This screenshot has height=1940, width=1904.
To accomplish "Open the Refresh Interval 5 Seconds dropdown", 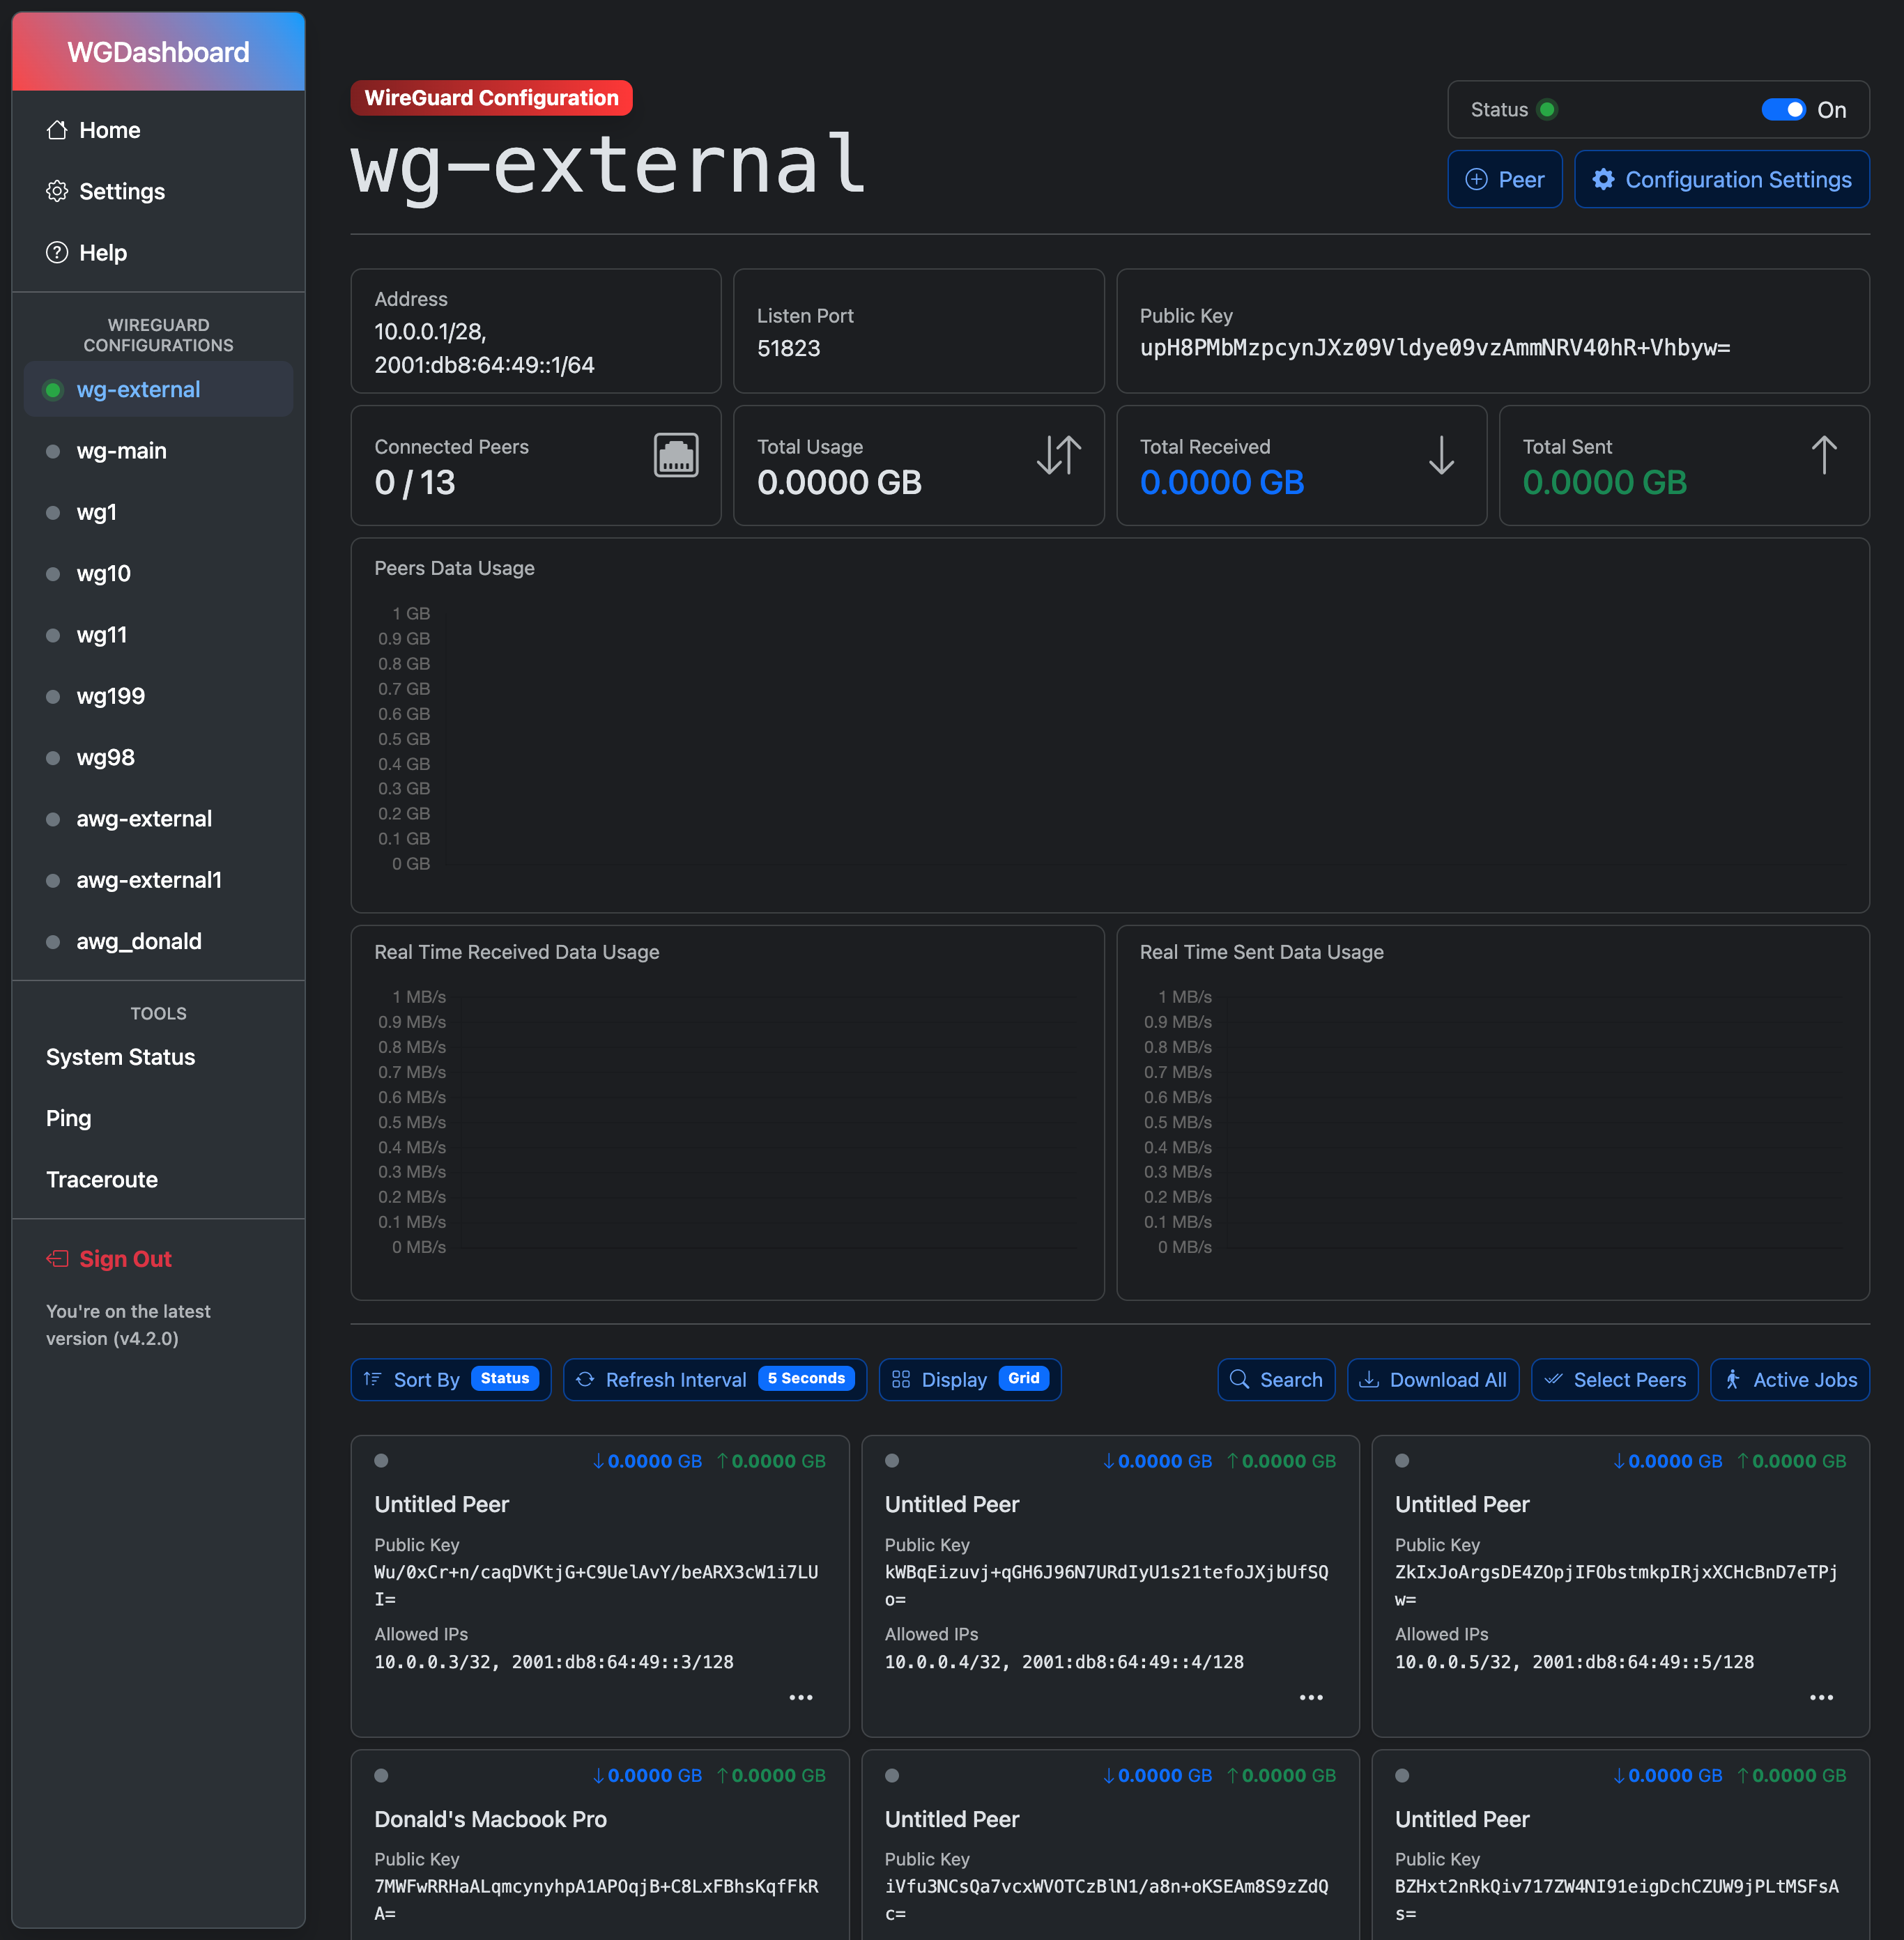I will [714, 1380].
